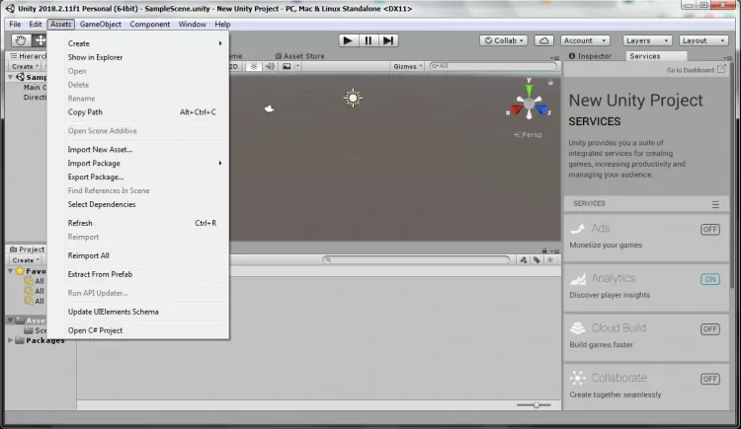Expand the Packages folder arrow
741x429 pixels.
click(x=11, y=340)
